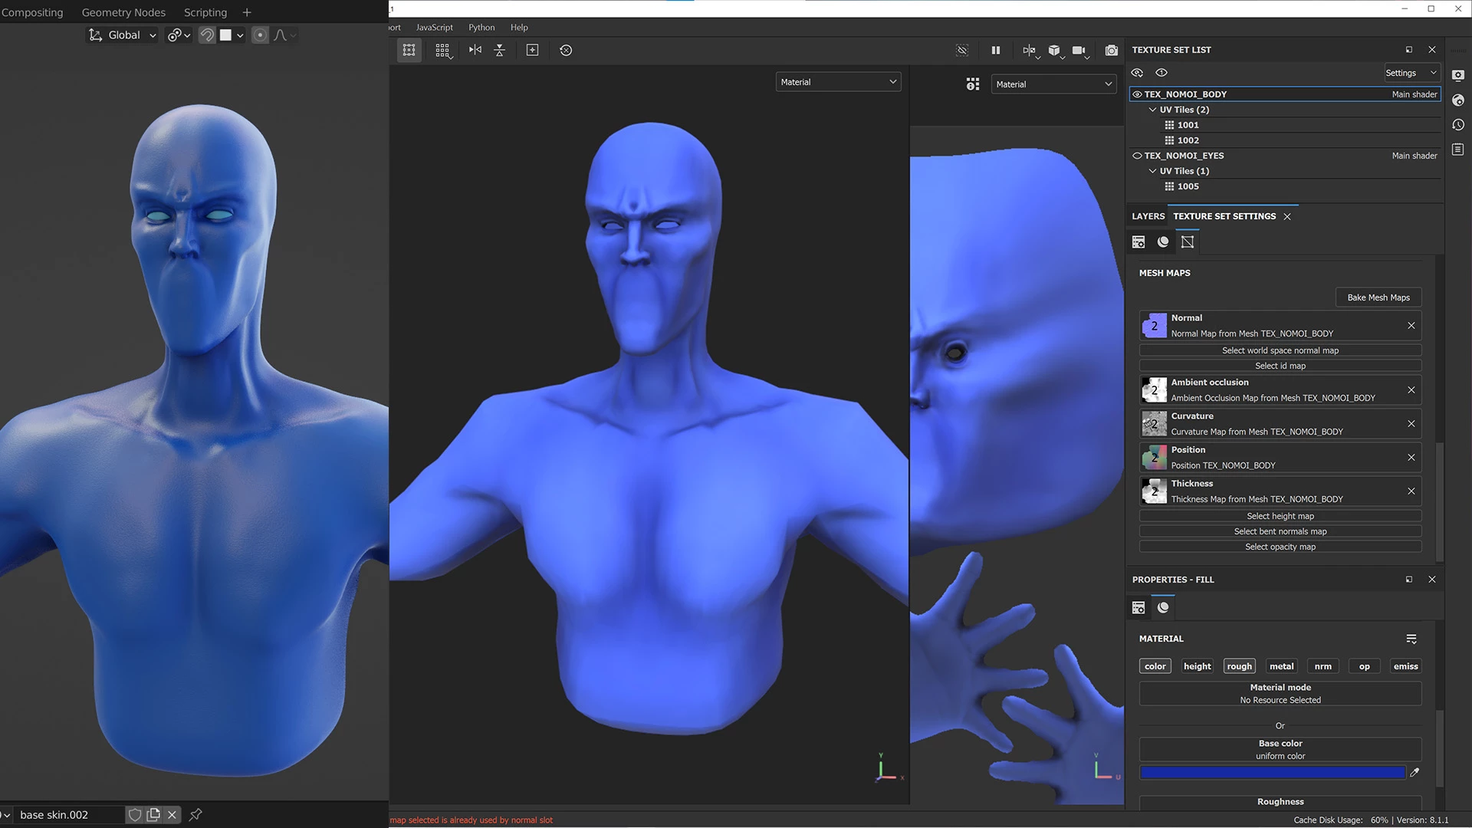Switch to the LAYERS tab
1472x828 pixels.
[1148, 216]
